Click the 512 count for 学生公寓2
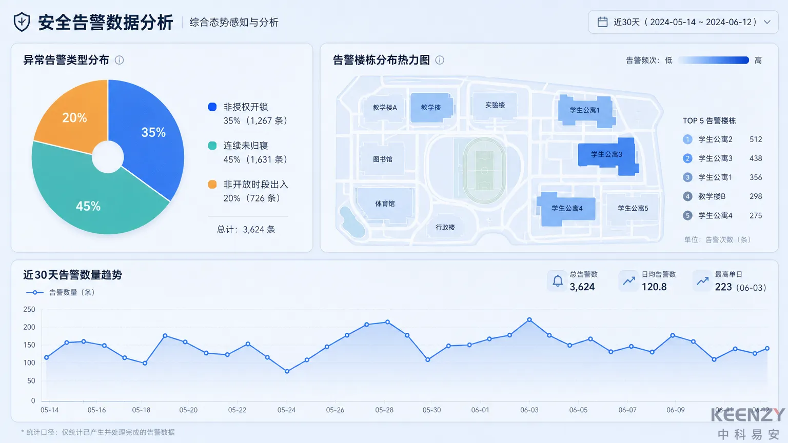Viewport: 788px width, 443px height. (756, 139)
